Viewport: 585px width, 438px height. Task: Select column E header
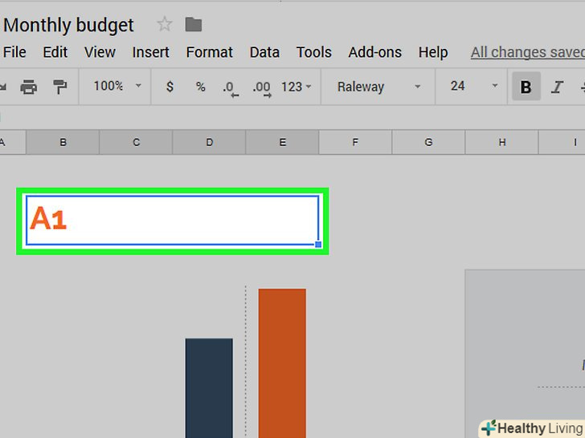click(x=282, y=142)
